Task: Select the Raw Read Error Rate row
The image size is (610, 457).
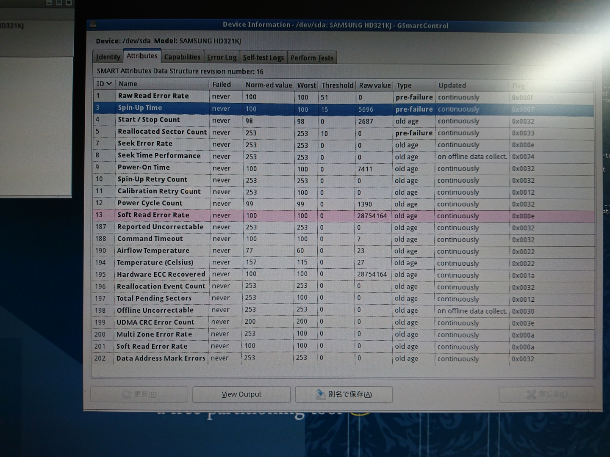Action: [153, 96]
